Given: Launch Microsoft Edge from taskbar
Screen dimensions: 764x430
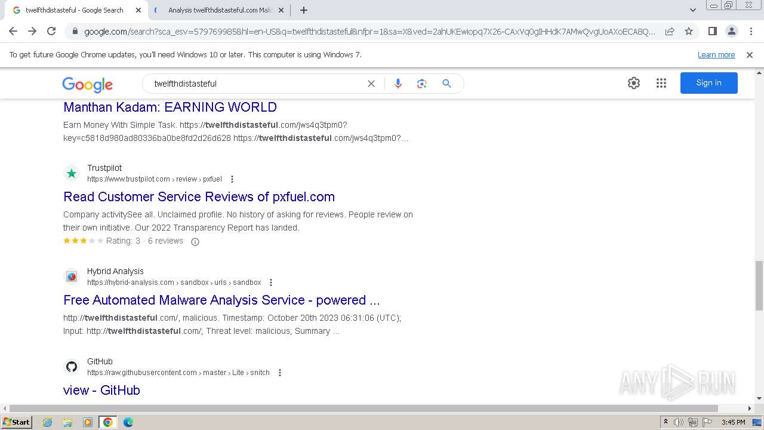Looking at the screenshot, I should coord(128,422).
